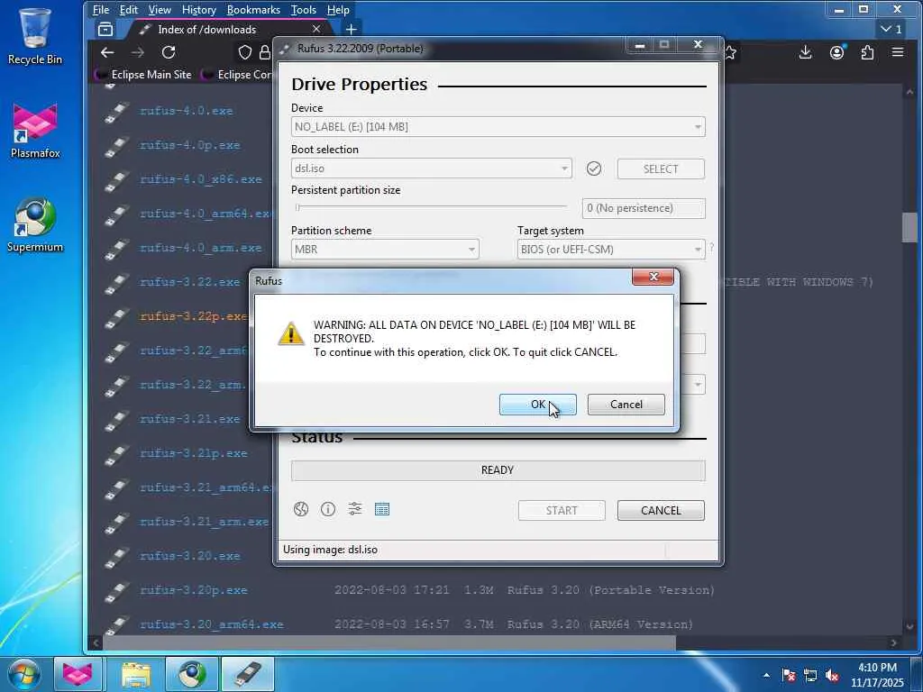The image size is (923, 692).
Task: Download rufus-4.0_x86.exe link
Action: point(201,179)
